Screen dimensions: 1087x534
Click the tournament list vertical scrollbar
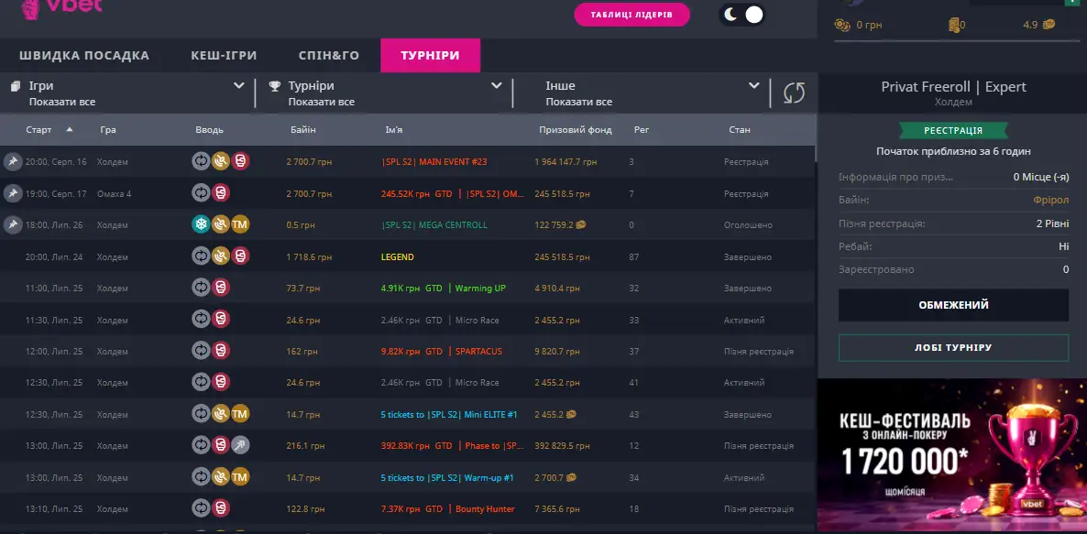coord(816,152)
